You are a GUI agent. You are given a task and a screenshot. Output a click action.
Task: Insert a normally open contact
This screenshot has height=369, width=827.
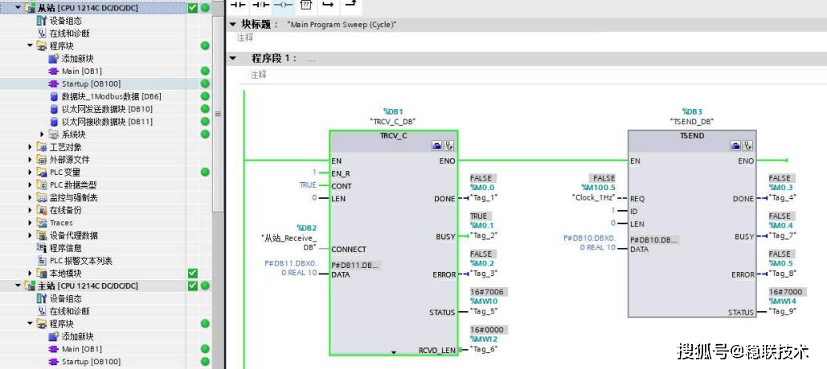(240, 4)
